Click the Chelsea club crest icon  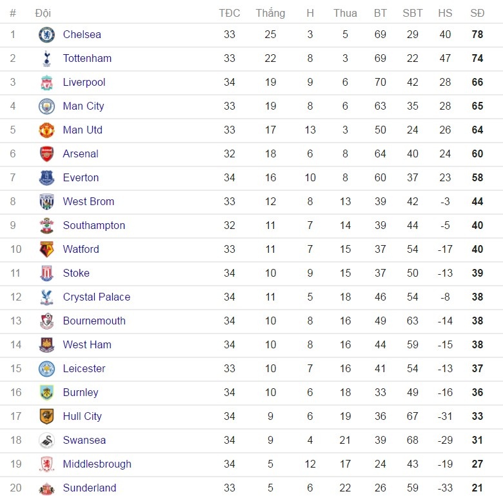(46, 35)
